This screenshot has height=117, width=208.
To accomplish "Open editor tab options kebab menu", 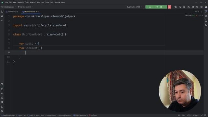I will 201,12.
